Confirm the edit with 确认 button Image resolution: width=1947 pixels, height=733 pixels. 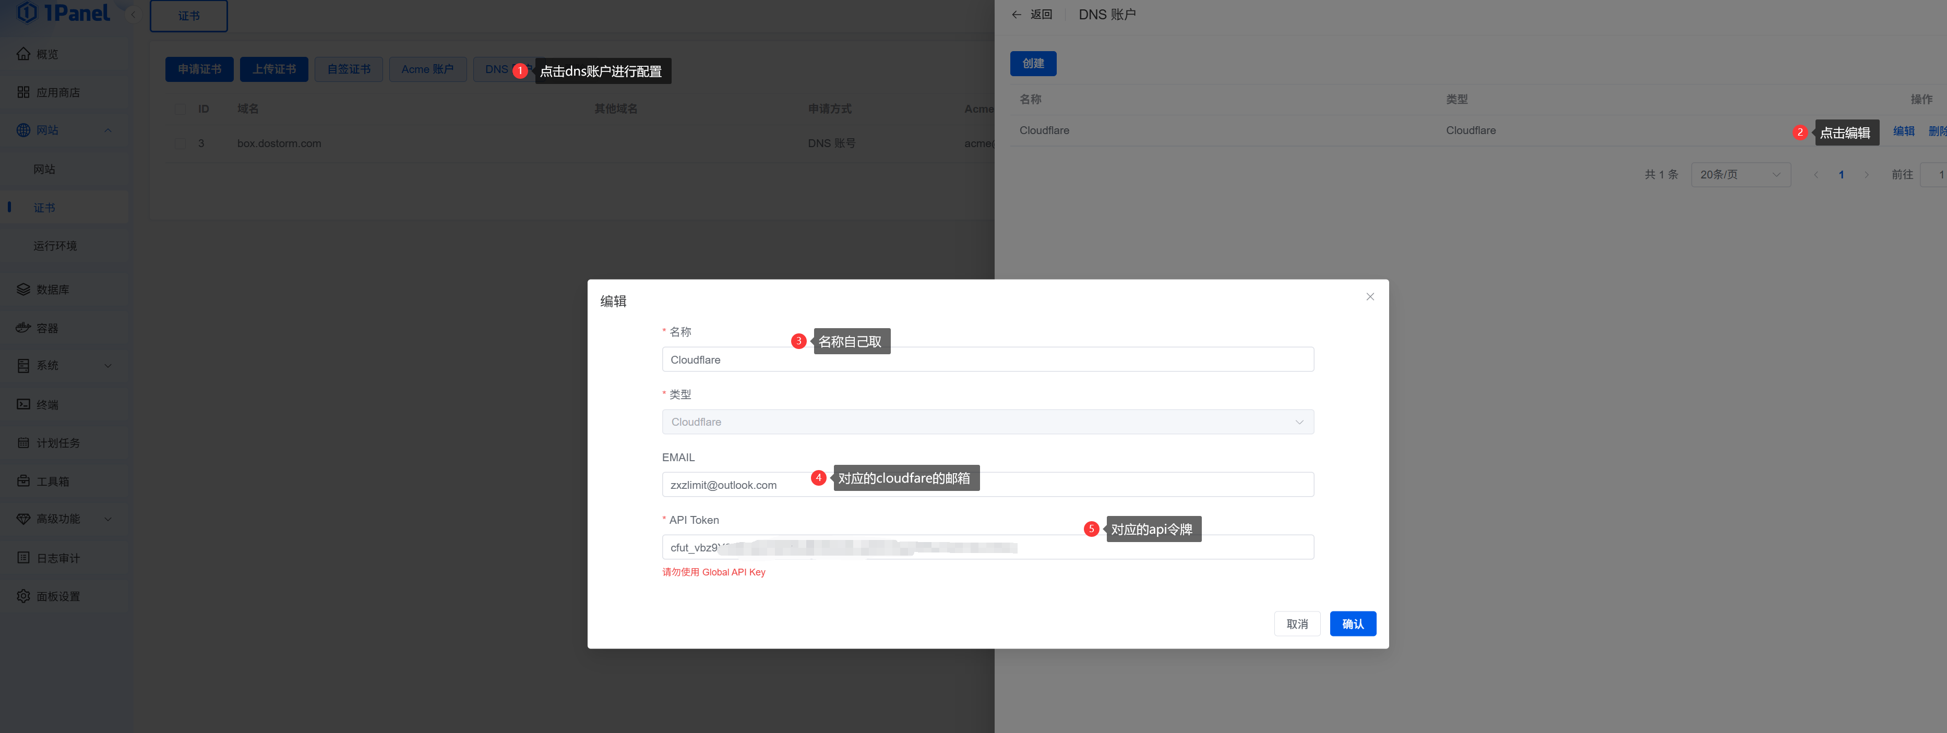(1353, 624)
